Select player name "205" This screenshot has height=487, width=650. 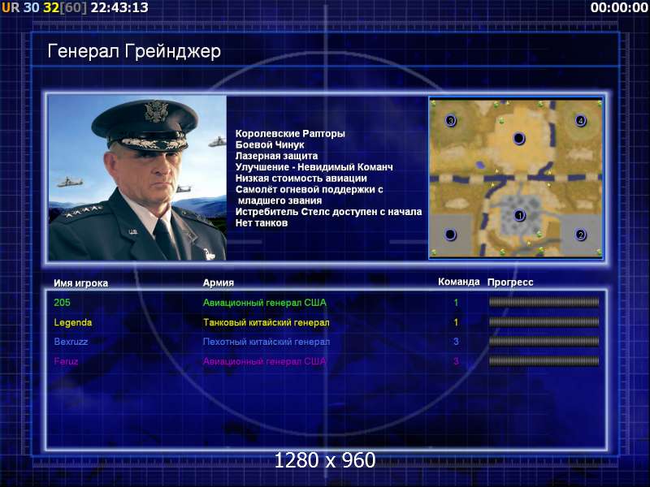(63, 302)
